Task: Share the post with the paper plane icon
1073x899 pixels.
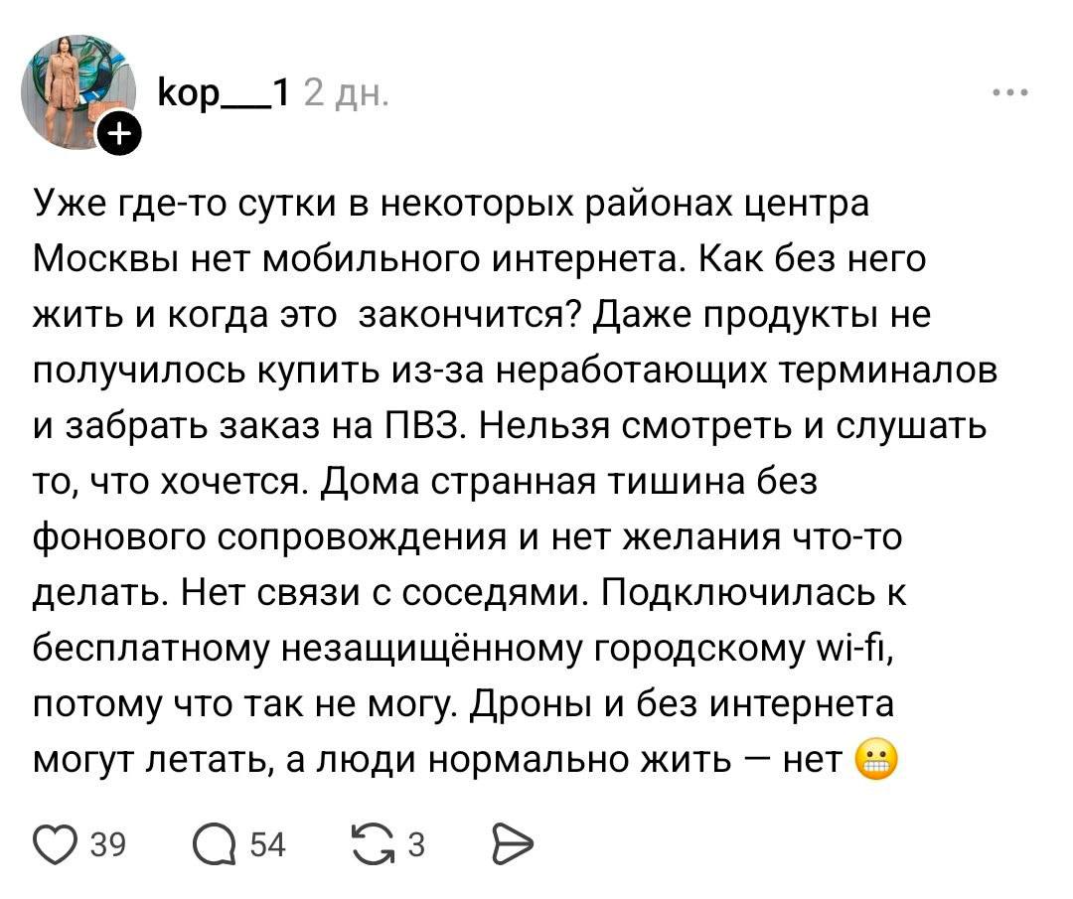Action: 510,844
